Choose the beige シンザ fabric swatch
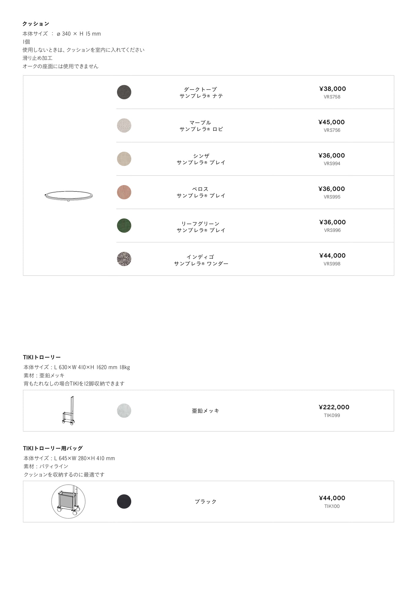Viewport: 416px width, 589px height. click(124, 159)
